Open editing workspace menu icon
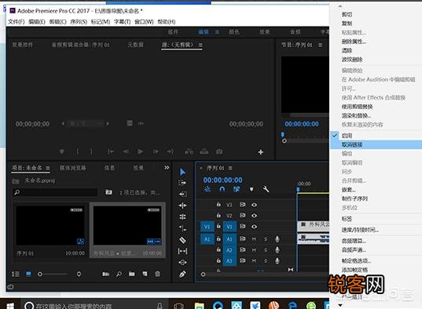The height and width of the screenshot is (309, 422). click(x=217, y=32)
